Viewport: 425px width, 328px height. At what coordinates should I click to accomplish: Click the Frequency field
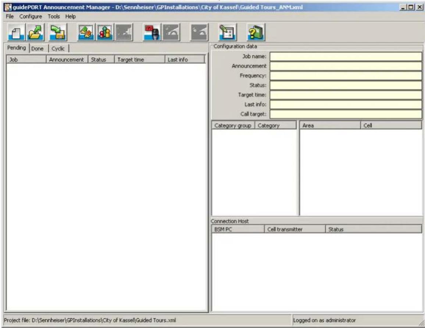click(346, 76)
